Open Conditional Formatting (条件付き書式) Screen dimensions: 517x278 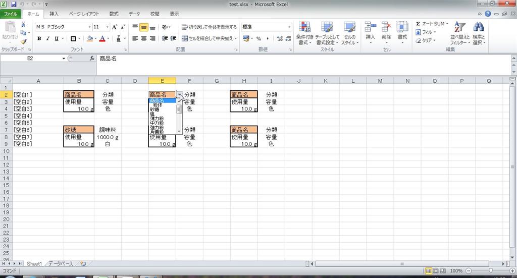[304, 33]
